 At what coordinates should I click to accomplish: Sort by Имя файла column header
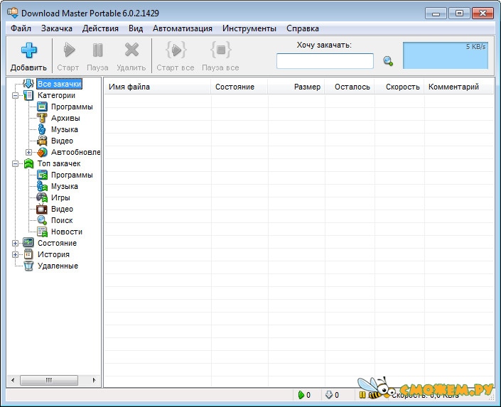(x=158, y=87)
